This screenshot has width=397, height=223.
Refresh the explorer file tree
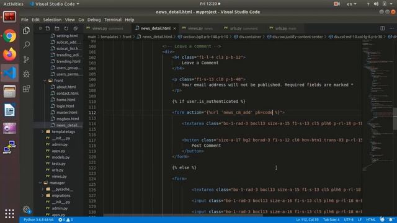66,28
